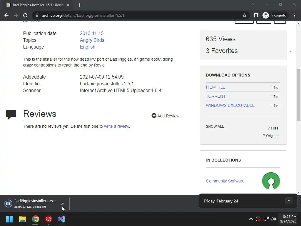This screenshot has width=301, height=226.
Task: Click the sync update tray icon
Action: point(258,219)
